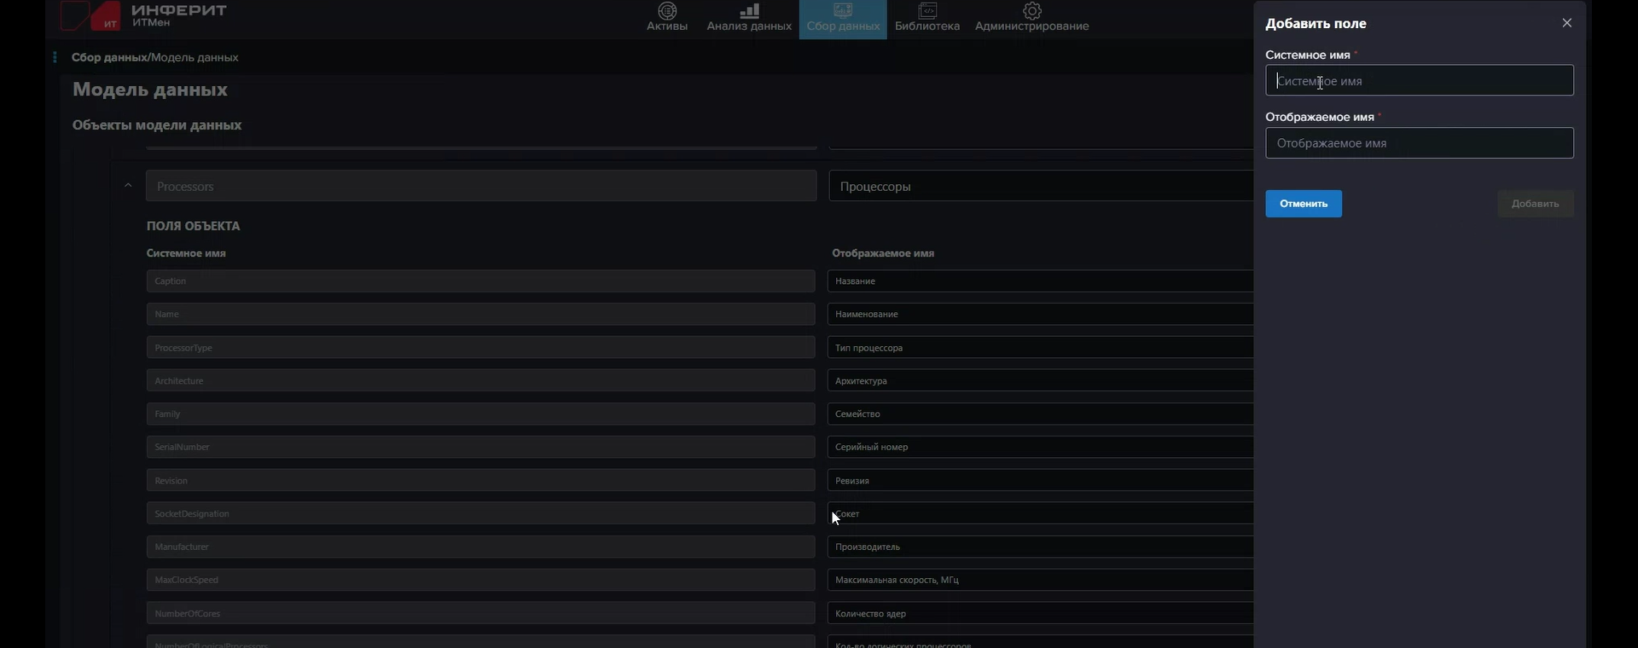Viewport: 1638px width, 648px height.
Task: Open the Активы section globe icon
Action: click(667, 11)
